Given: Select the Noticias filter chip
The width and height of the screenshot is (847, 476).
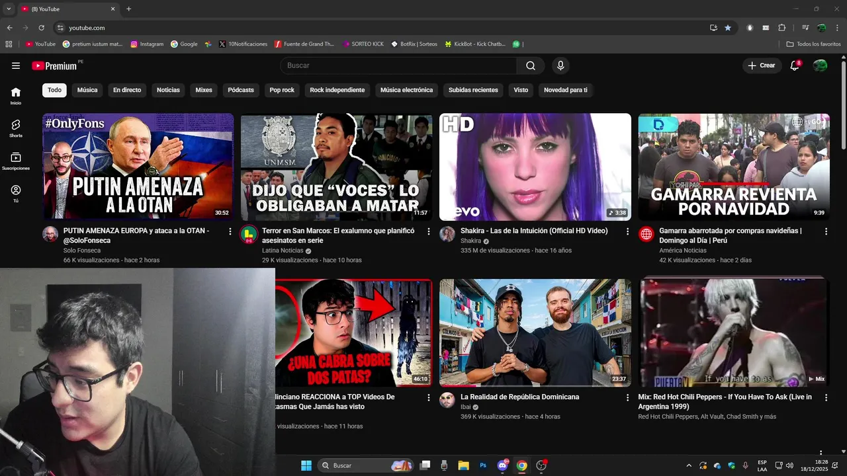Looking at the screenshot, I should click(168, 90).
